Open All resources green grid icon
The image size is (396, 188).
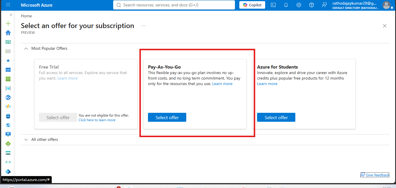(8, 79)
